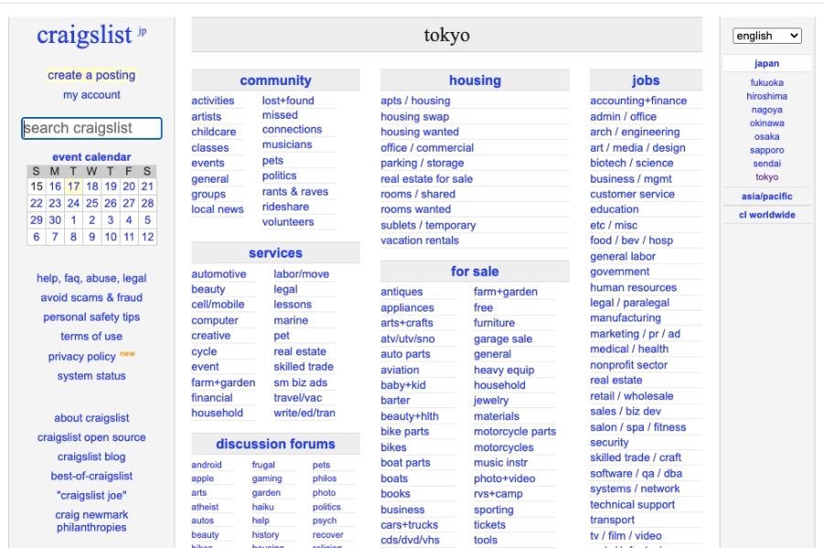The image size is (823, 548).
Task: Open write/ed/tran services
Action: point(305,413)
